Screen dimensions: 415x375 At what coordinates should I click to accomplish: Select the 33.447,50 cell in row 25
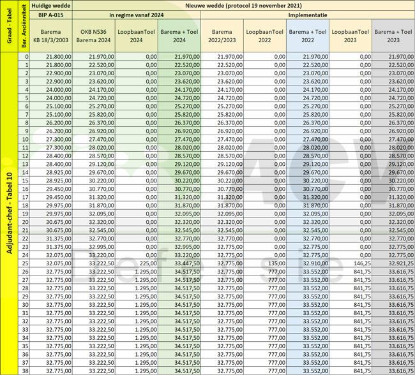tap(179, 263)
